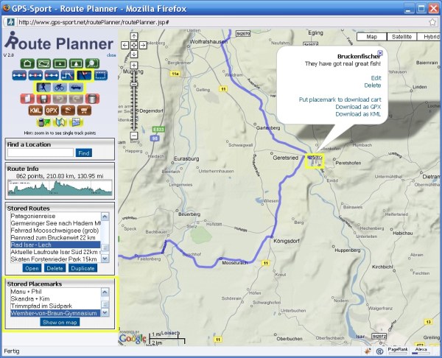Click the trash can icon
Image resolution: width=442 pixels, height=358 pixels.
point(93,99)
